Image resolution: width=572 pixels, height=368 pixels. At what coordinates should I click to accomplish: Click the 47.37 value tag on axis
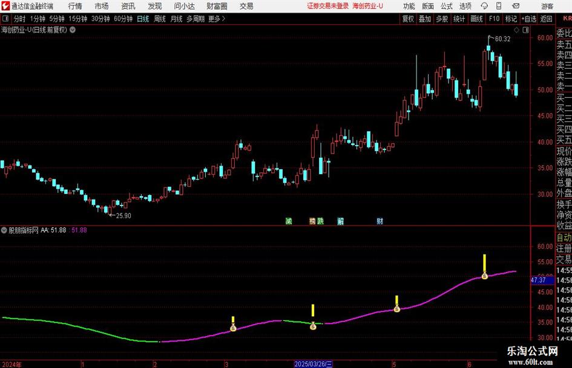pos(542,280)
